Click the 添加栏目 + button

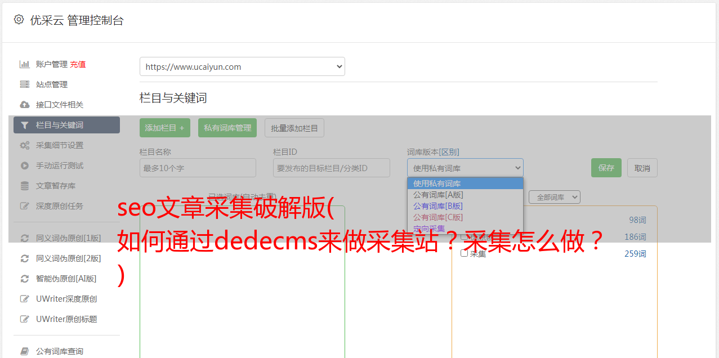(x=165, y=128)
